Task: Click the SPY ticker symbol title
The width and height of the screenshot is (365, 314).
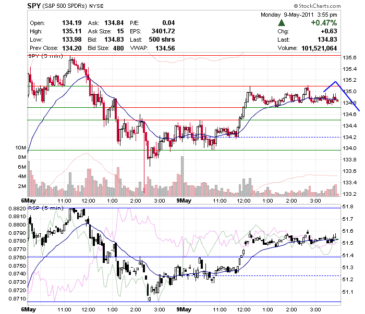Action: click(34, 6)
